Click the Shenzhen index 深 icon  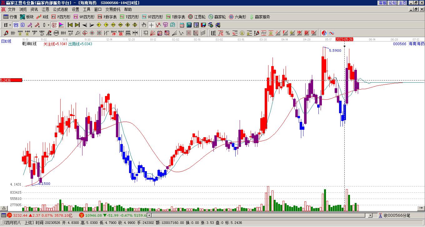click(x=82, y=215)
